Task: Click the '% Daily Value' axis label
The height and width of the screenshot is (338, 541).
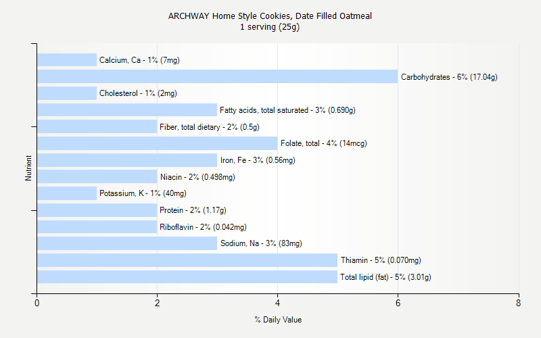Action: coord(278,320)
